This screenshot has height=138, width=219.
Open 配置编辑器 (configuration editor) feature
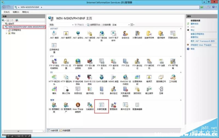(137, 106)
